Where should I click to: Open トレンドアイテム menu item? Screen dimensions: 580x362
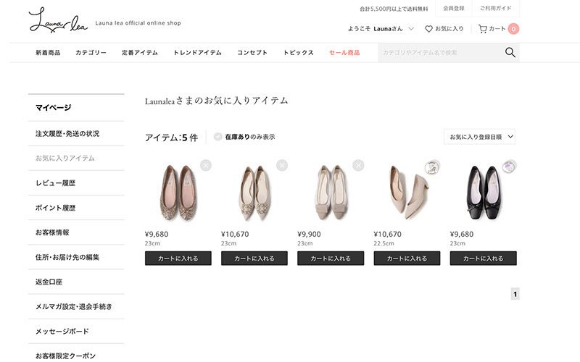(x=197, y=52)
